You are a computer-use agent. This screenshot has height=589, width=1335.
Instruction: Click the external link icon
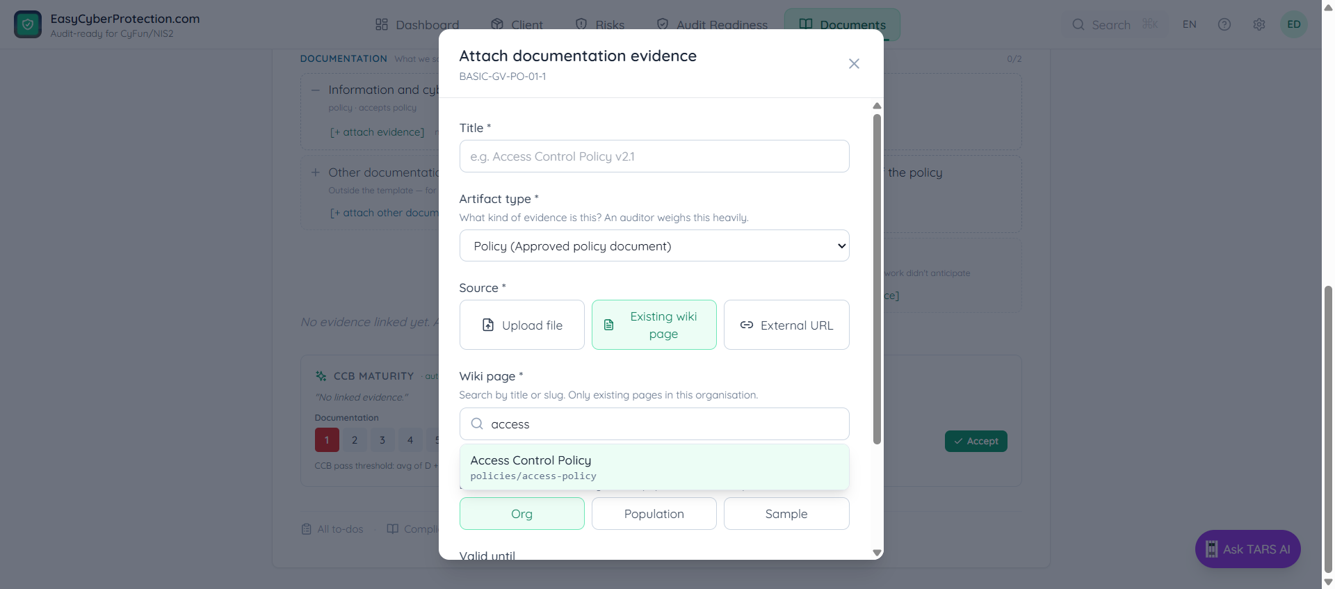(x=747, y=325)
